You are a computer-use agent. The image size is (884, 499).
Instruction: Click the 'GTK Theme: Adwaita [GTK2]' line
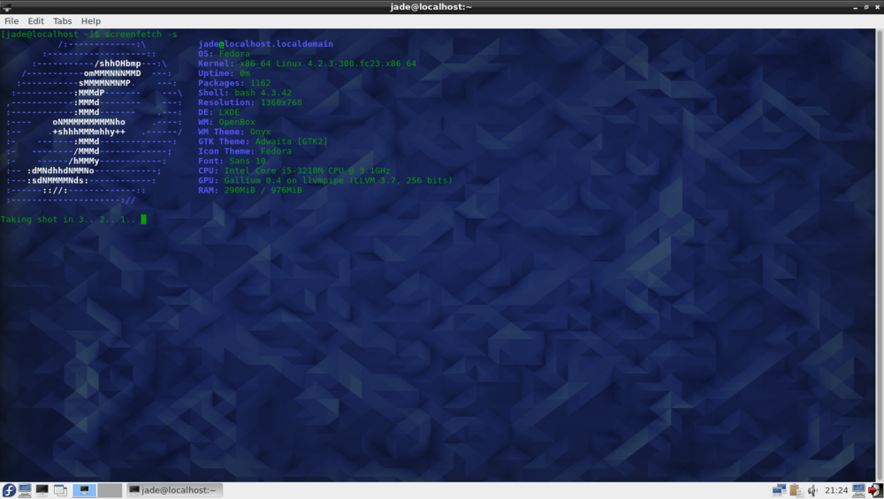(263, 141)
